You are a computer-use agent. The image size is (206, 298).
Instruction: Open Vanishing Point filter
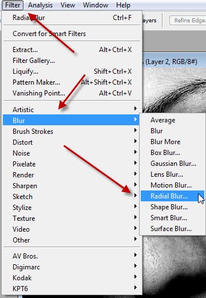72,93
